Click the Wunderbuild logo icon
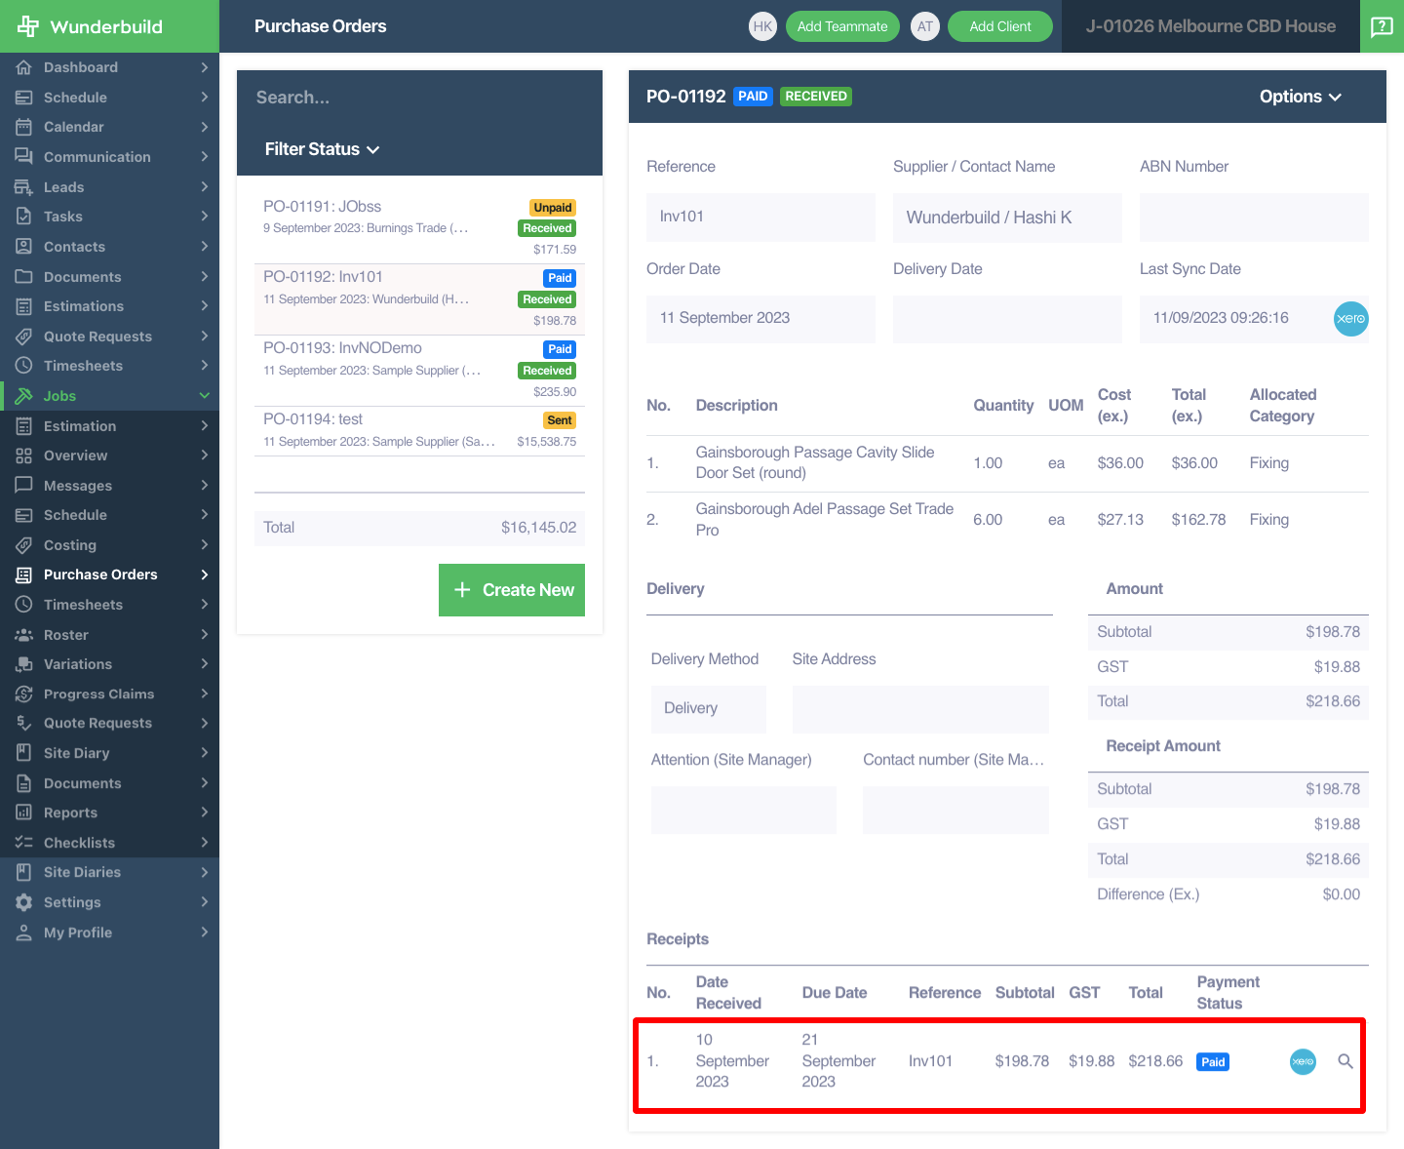 pos(27,26)
